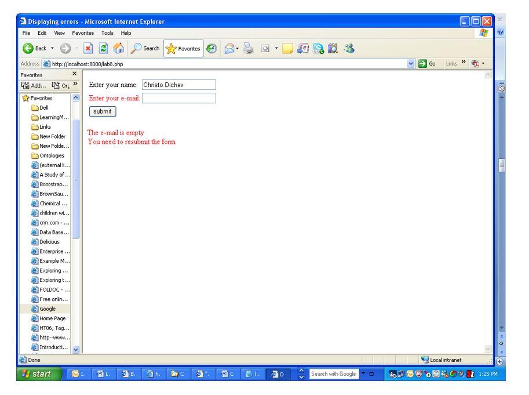Open the Ontologies favorites folder

tap(48, 155)
